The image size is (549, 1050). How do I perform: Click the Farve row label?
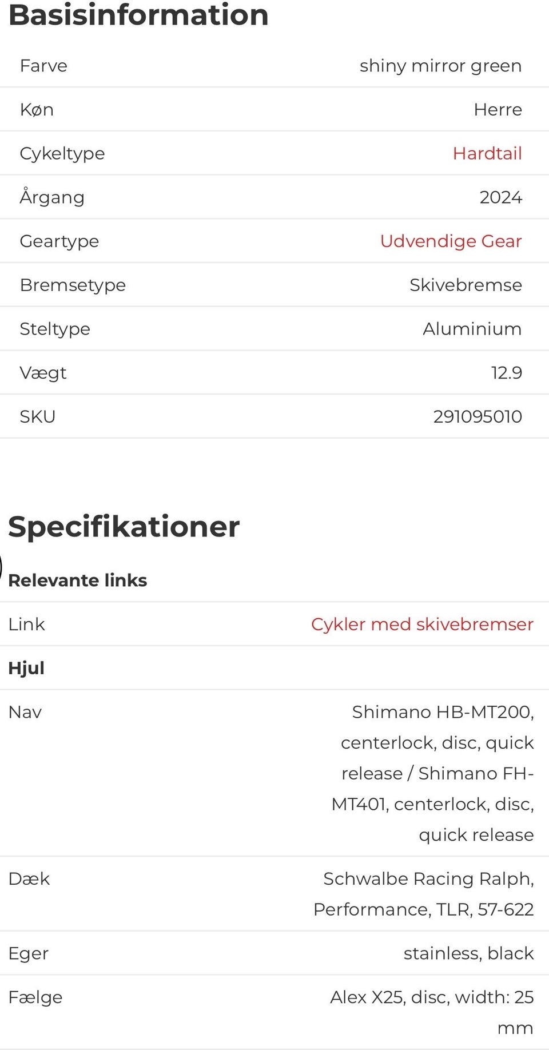pos(43,66)
